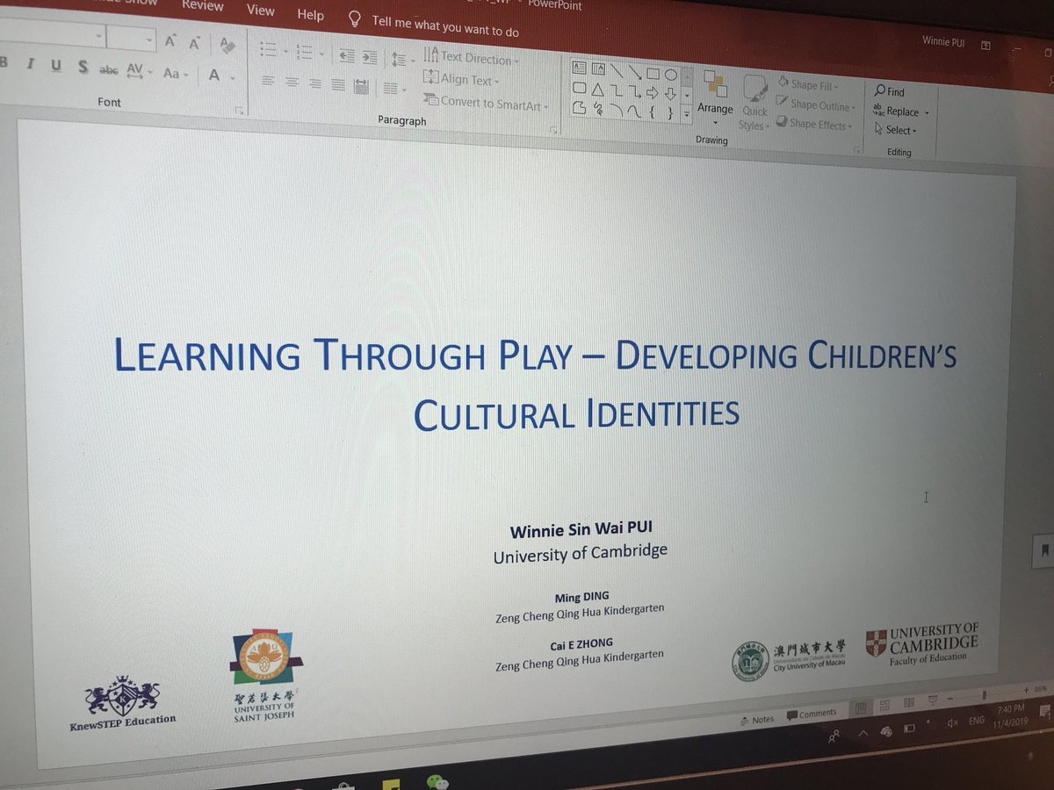Screen dimensions: 1054x790
Task: Open Line Spacing dropdown
Action: [402, 60]
